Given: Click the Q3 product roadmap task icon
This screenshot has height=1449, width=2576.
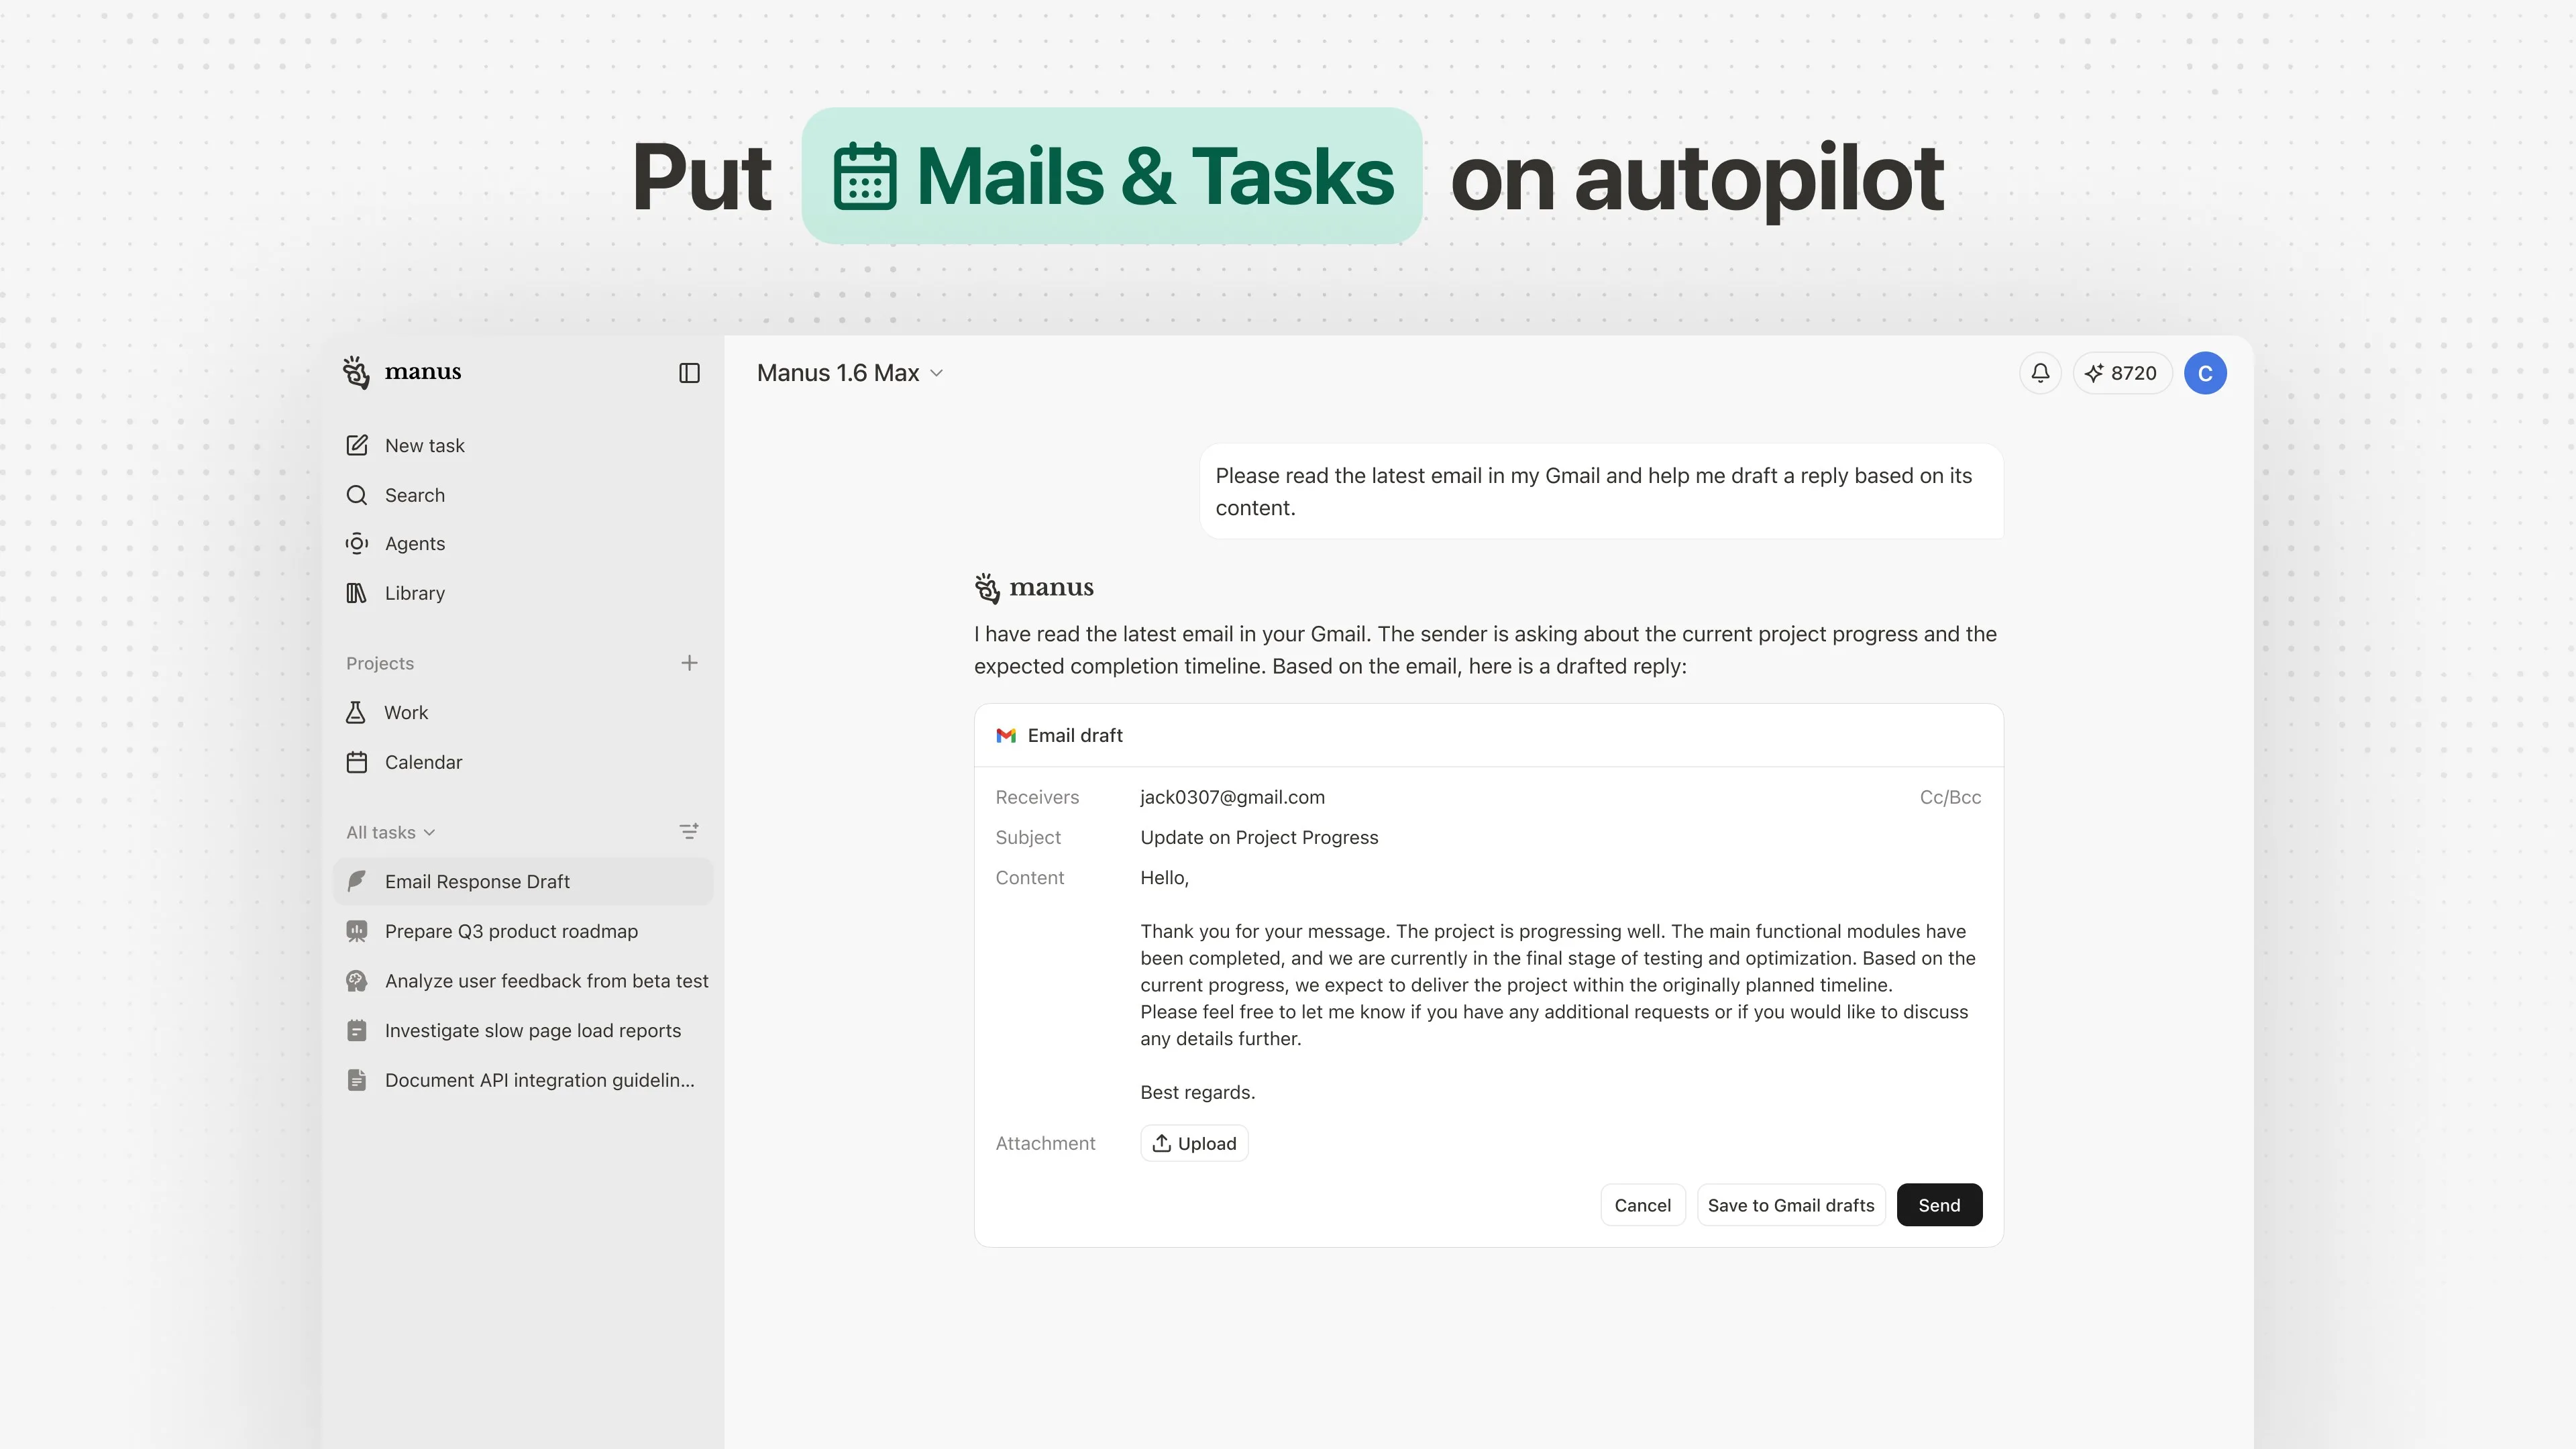Looking at the screenshot, I should click(357, 931).
